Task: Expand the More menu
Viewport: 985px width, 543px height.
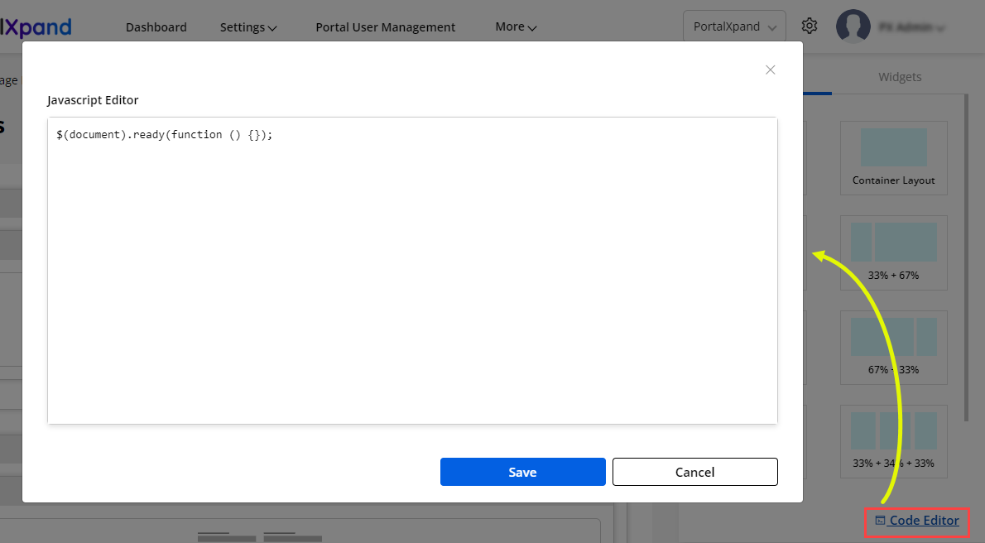Action: [516, 27]
